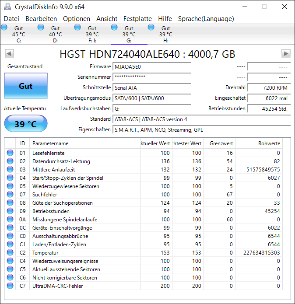Click status orb of Temperatur row

tap(10, 252)
